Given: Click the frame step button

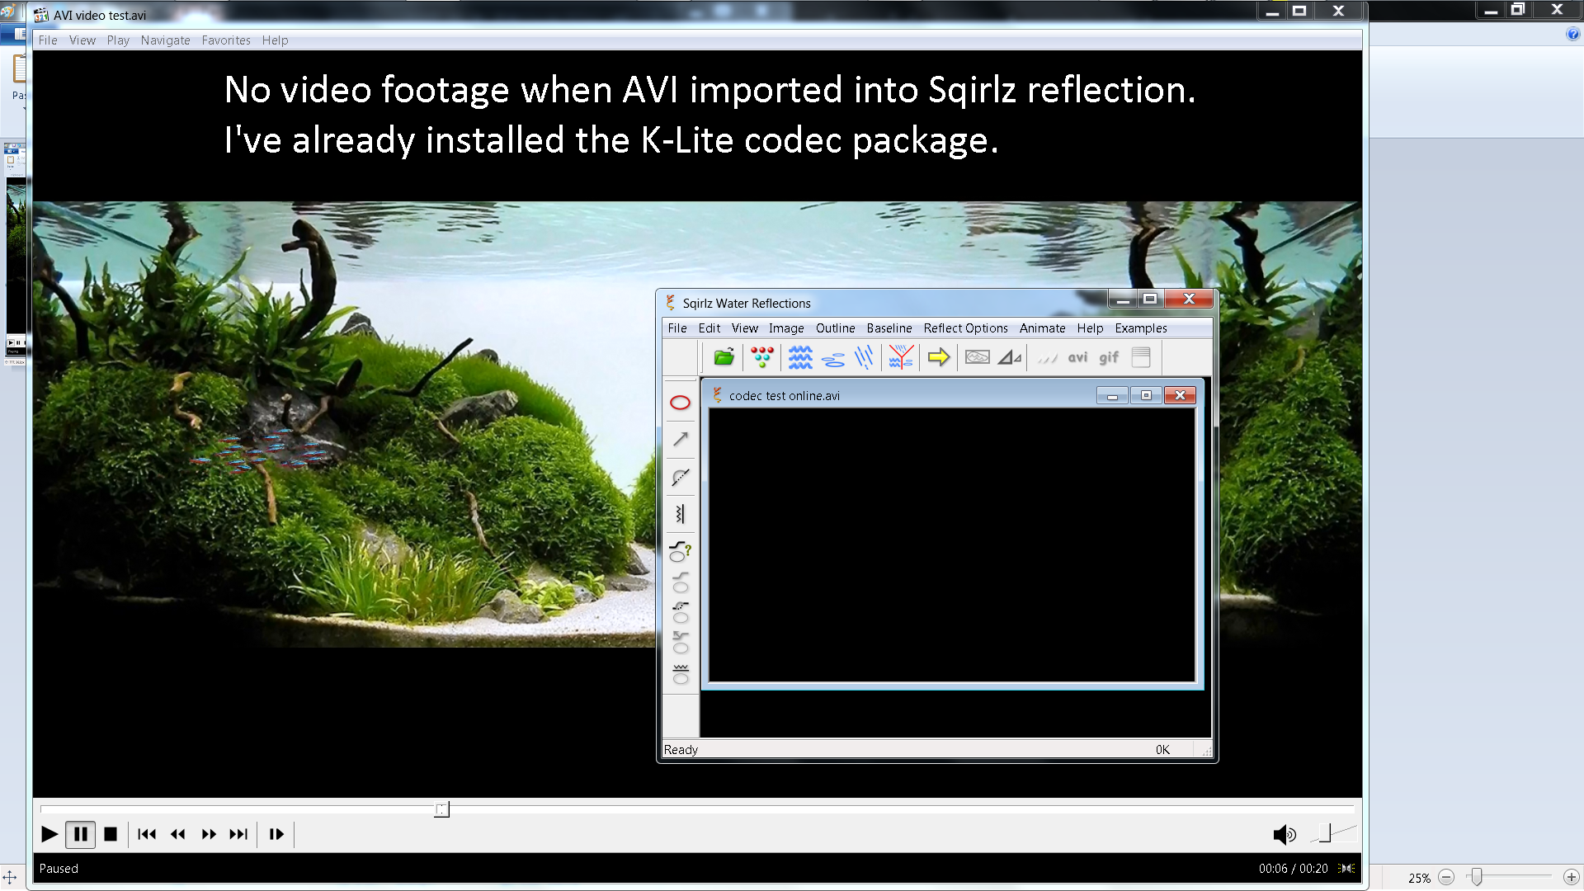Looking at the screenshot, I should click(276, 834).
